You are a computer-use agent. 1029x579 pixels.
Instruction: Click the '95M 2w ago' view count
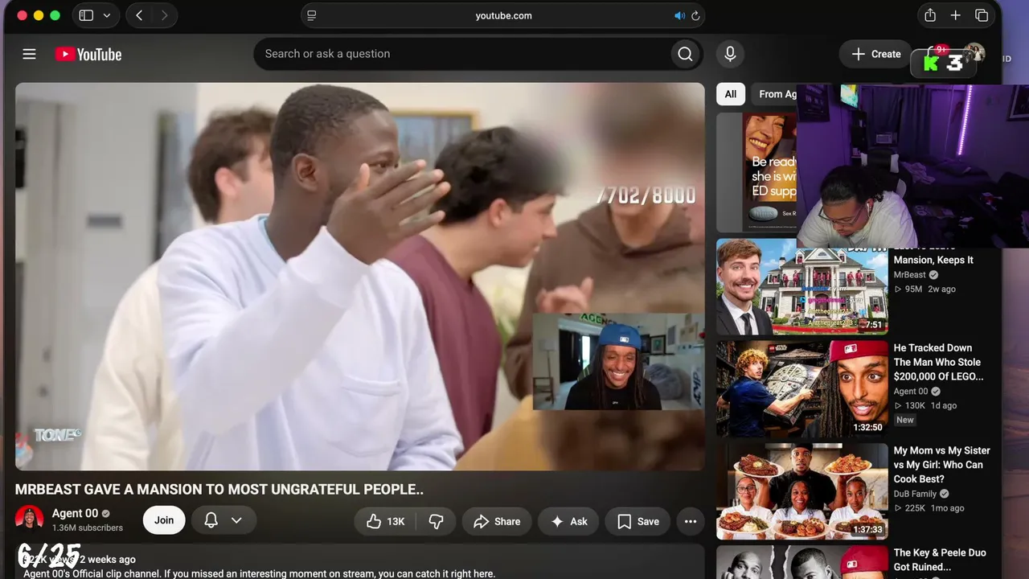click(924, 289)
